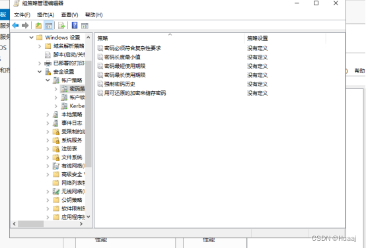Image resolution: width=366 pixels, height=248 pixels.
Task: Select the 受限制的组 folder icon
Action: 55,132
